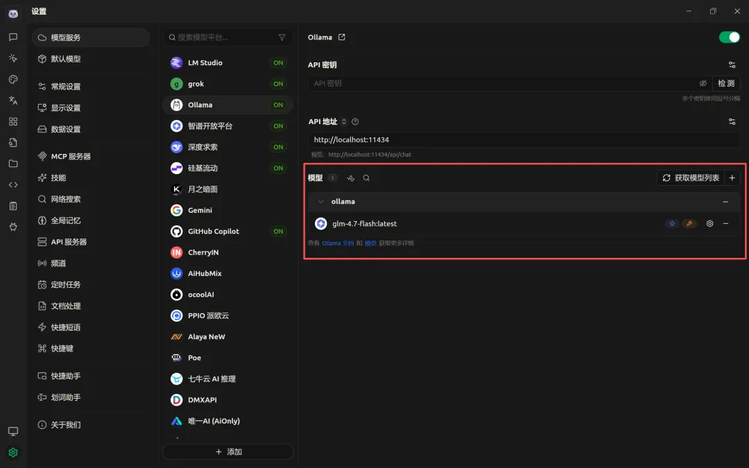
Task: Click the API address field with localhost:11434
Action: [x=524, y=139]
